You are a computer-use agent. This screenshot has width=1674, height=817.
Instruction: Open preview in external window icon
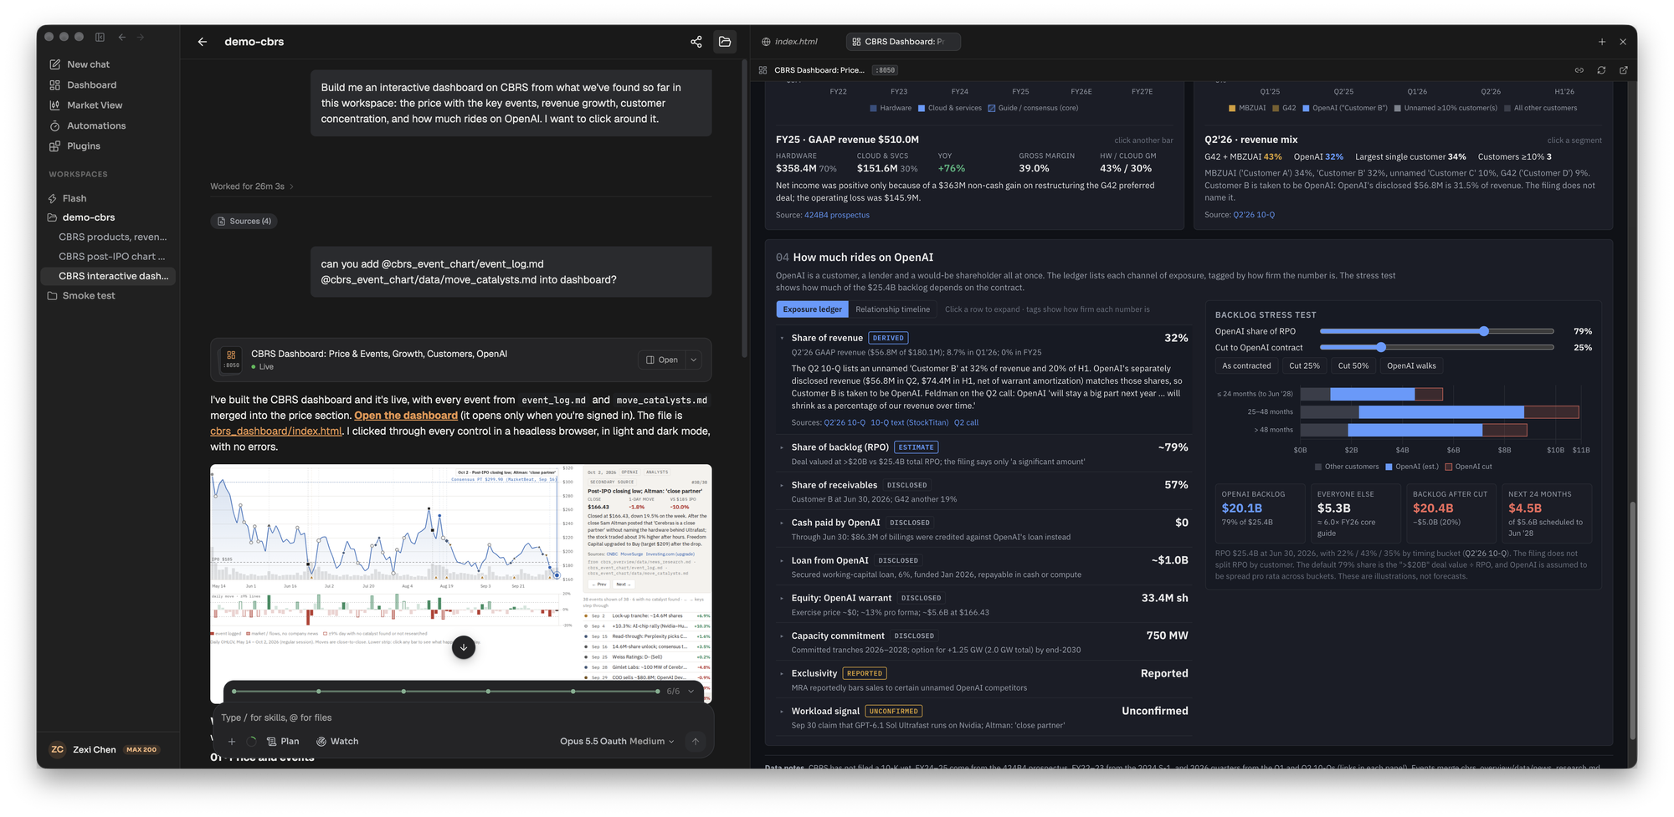click(x=1623, y=70)
